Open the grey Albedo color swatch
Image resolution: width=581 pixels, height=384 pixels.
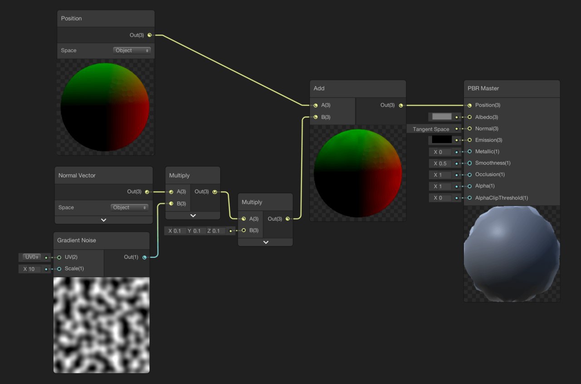[442, 117]
